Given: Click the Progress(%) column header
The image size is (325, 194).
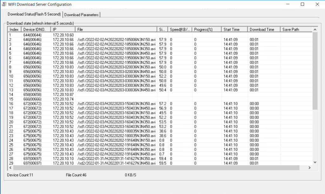Looking at the screenshot, I should [x=206, y=29].
